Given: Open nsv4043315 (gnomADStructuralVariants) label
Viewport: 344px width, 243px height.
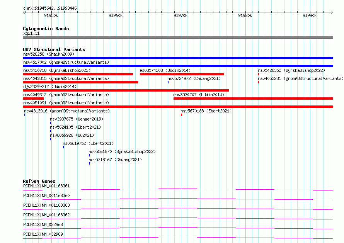Looking at the screenshot, I should coord(66,78).
